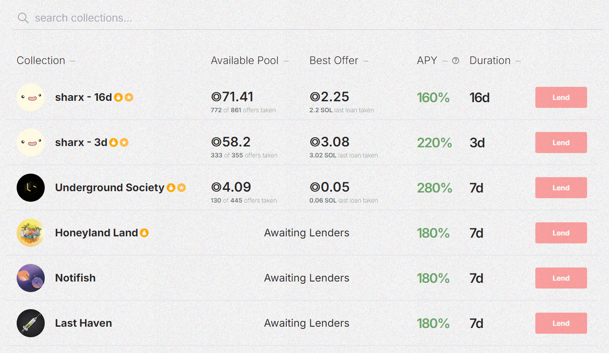Focus the search collections input field
The height and width of the screenshot is (353, 609).
pyautogui.click(x=175, y=18)
